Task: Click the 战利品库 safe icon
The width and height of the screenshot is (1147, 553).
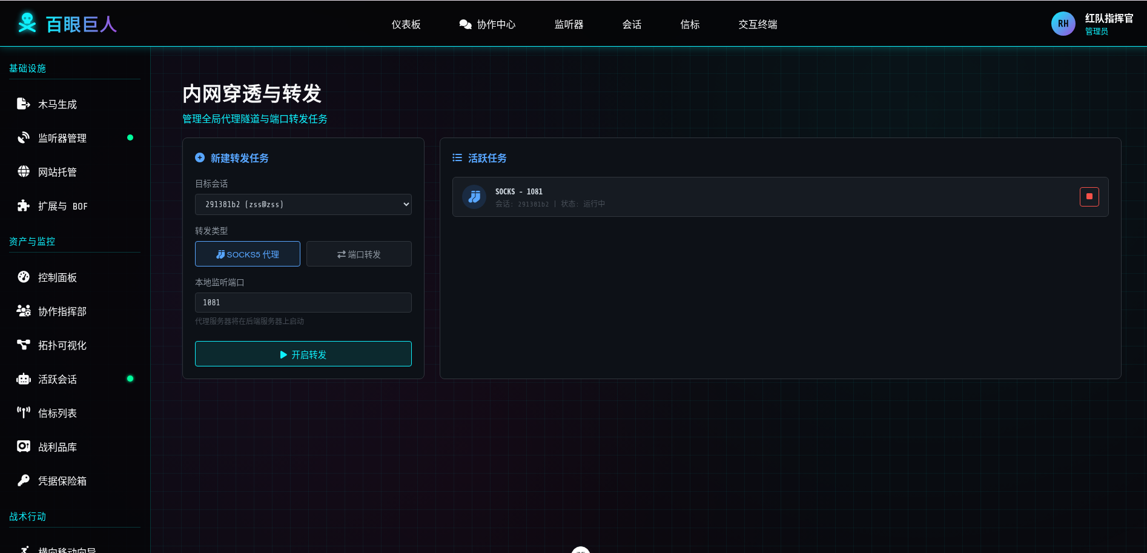Action: pyautogui.click(x=23, y=447)
